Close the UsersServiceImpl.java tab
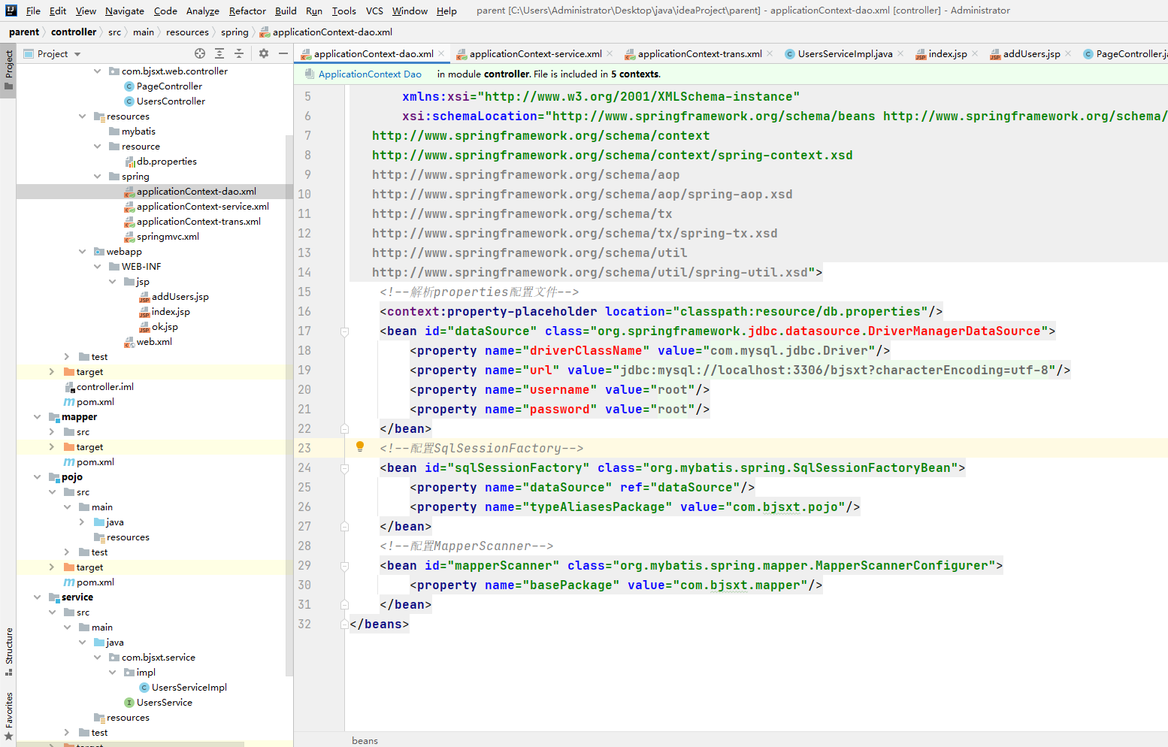1168x747 pixels. pos(900,53)
